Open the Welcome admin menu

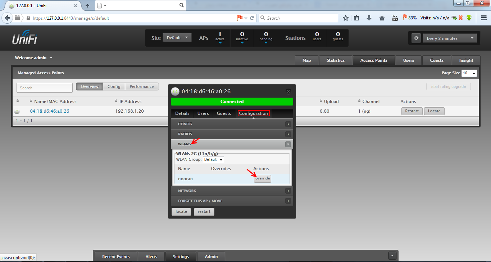[33, 58]
